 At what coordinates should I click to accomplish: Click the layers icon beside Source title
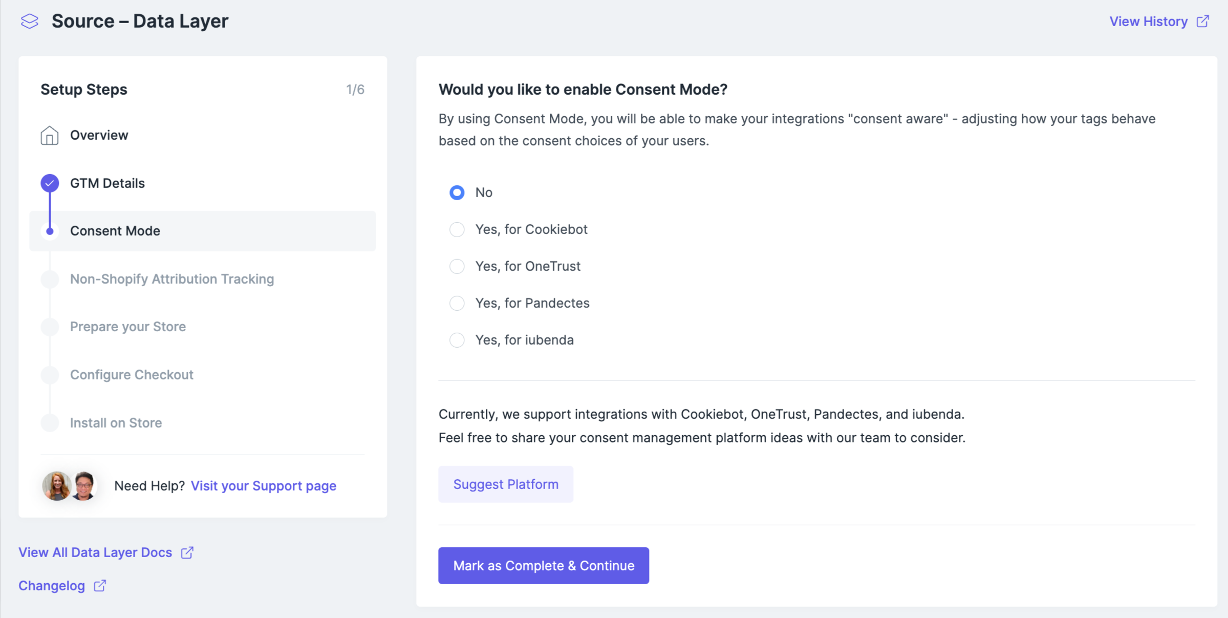coord(30,22)
